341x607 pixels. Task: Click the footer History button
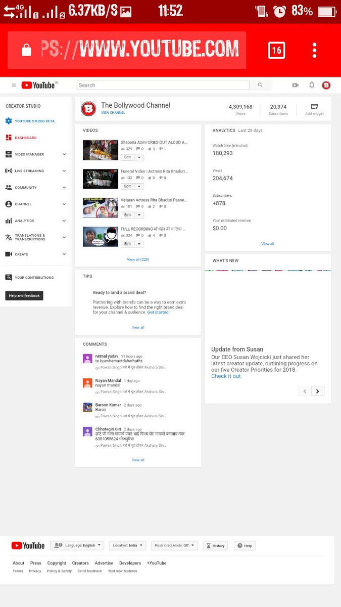tap(215, 546)
